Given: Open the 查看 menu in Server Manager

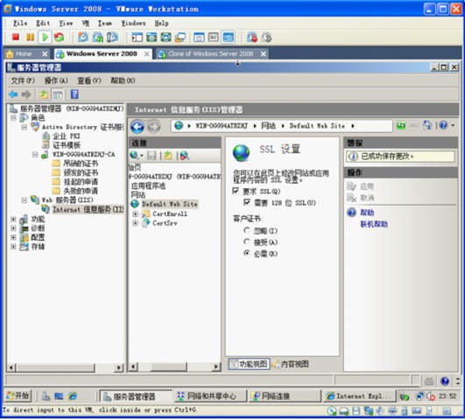Looking at the screenshot, I should [89, 80].
